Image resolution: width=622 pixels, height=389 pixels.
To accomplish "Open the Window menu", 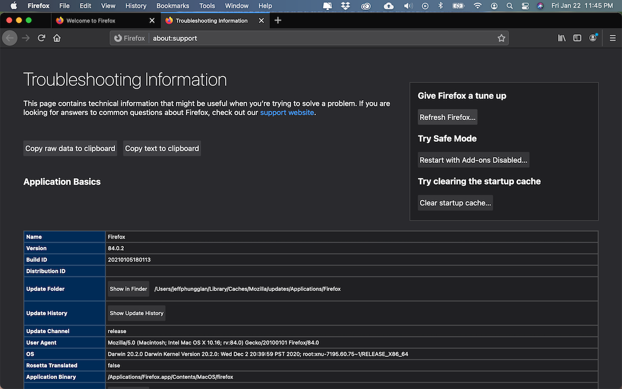I will (x=237, y=6).
